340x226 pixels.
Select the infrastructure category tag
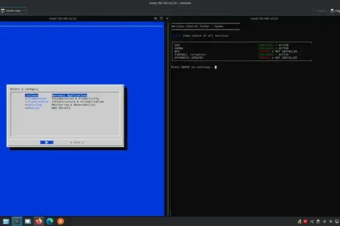(37, 102)
